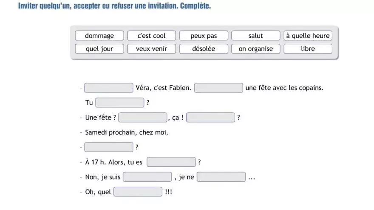Click the blank after 'Non, je suis'
Image resolution: width=374 pixels, height=210 pixels.
(147, 177)
